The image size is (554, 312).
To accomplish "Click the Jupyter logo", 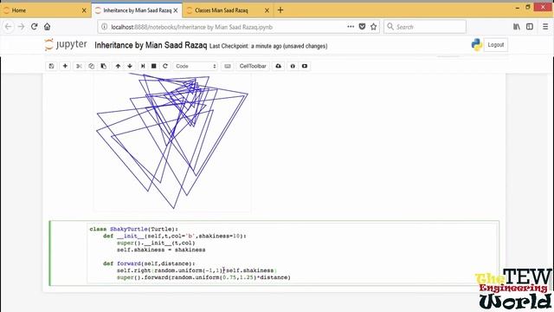I will [x=66, y=44].
